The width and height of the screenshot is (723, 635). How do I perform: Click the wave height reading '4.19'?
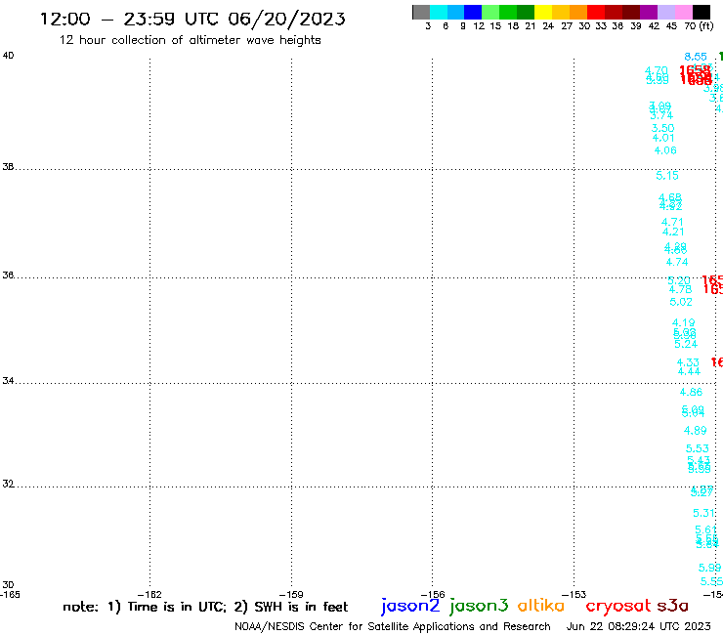coord(683,322)
